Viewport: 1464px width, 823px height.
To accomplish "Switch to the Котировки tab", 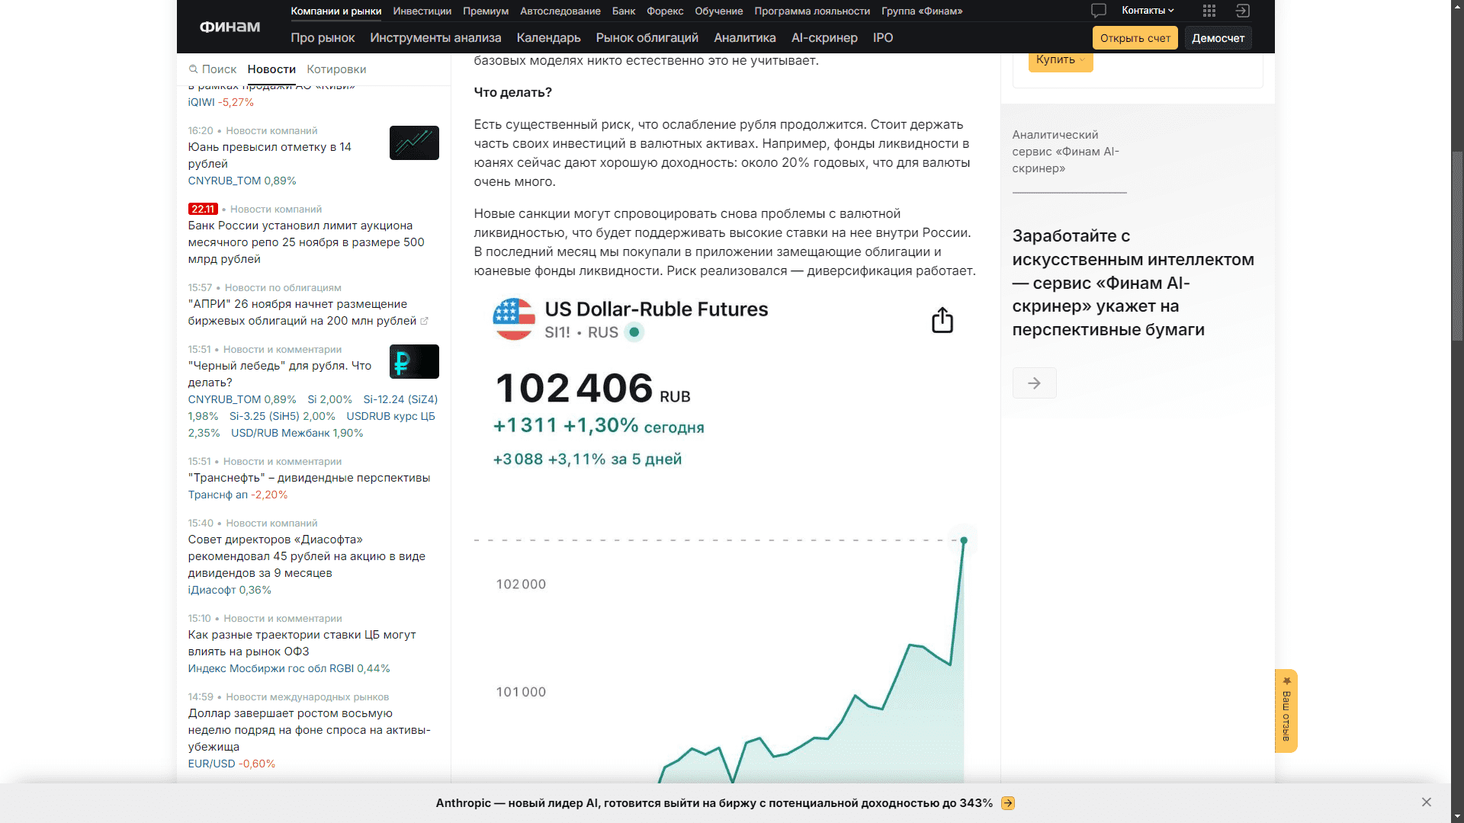I will point(336,69).
